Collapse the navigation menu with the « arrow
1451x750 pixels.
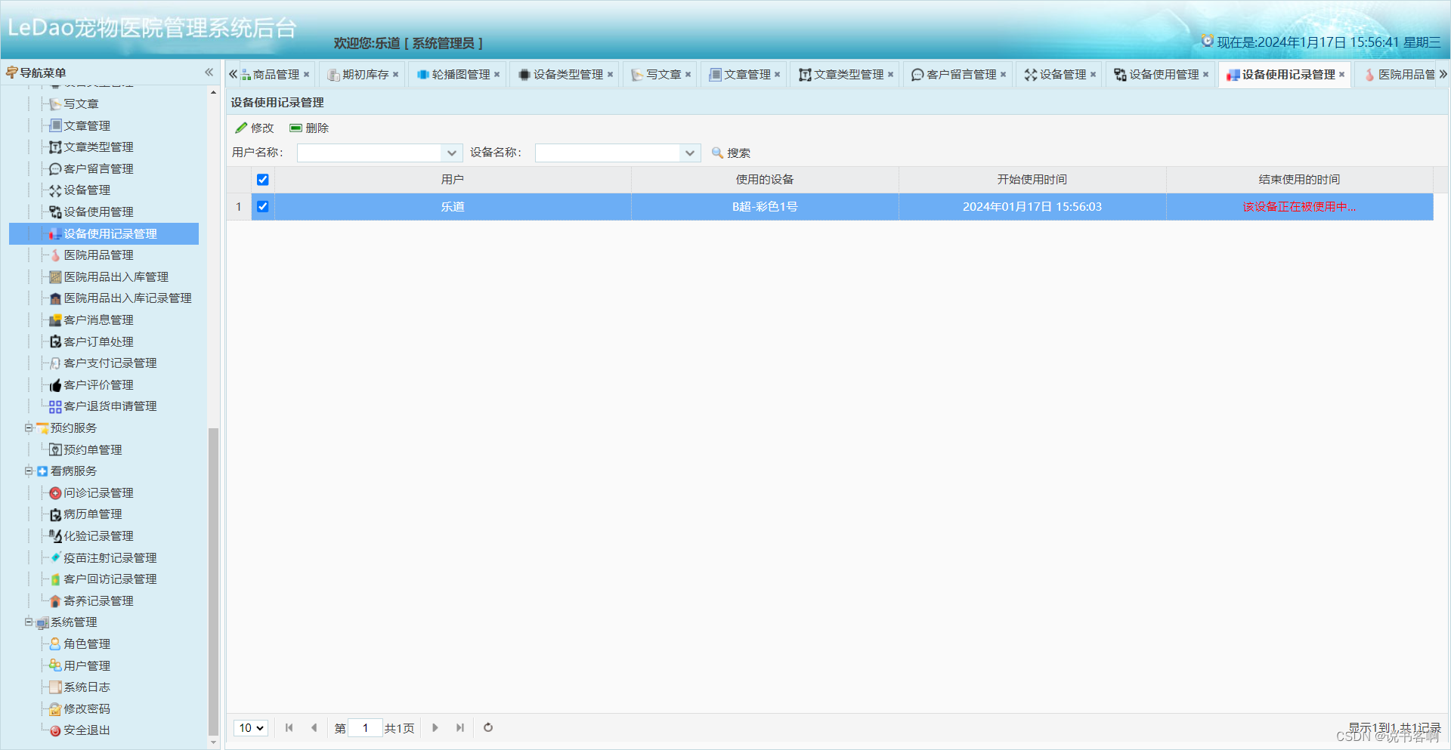[209, 72]
